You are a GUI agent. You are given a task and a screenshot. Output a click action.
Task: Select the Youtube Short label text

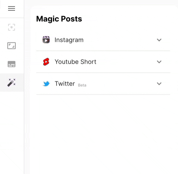pos(75,62)
